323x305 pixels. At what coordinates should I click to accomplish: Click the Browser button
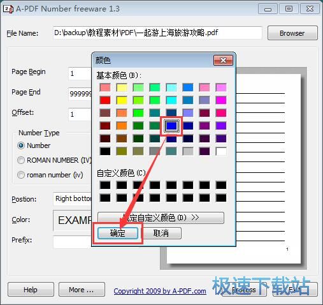[292, 33]
